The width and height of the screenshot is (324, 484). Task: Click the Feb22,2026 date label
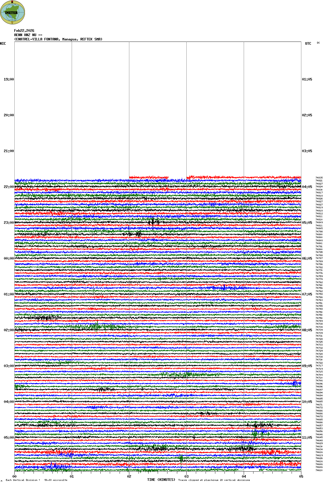point(24,31)
